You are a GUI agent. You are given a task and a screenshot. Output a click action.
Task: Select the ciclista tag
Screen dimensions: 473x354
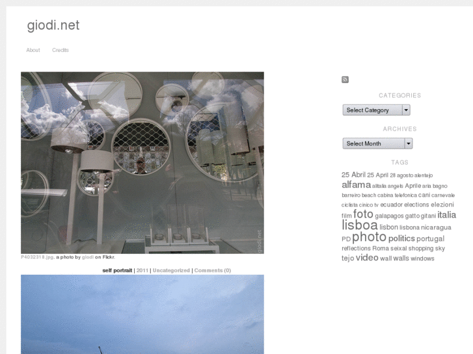coord(349,205)
